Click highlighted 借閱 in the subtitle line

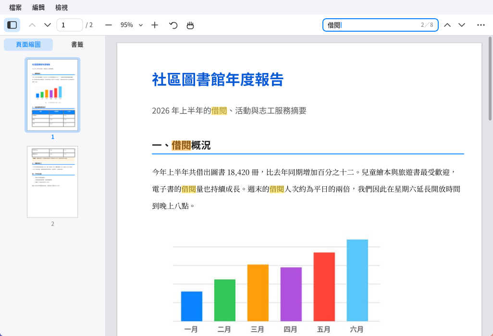[219, 110]
